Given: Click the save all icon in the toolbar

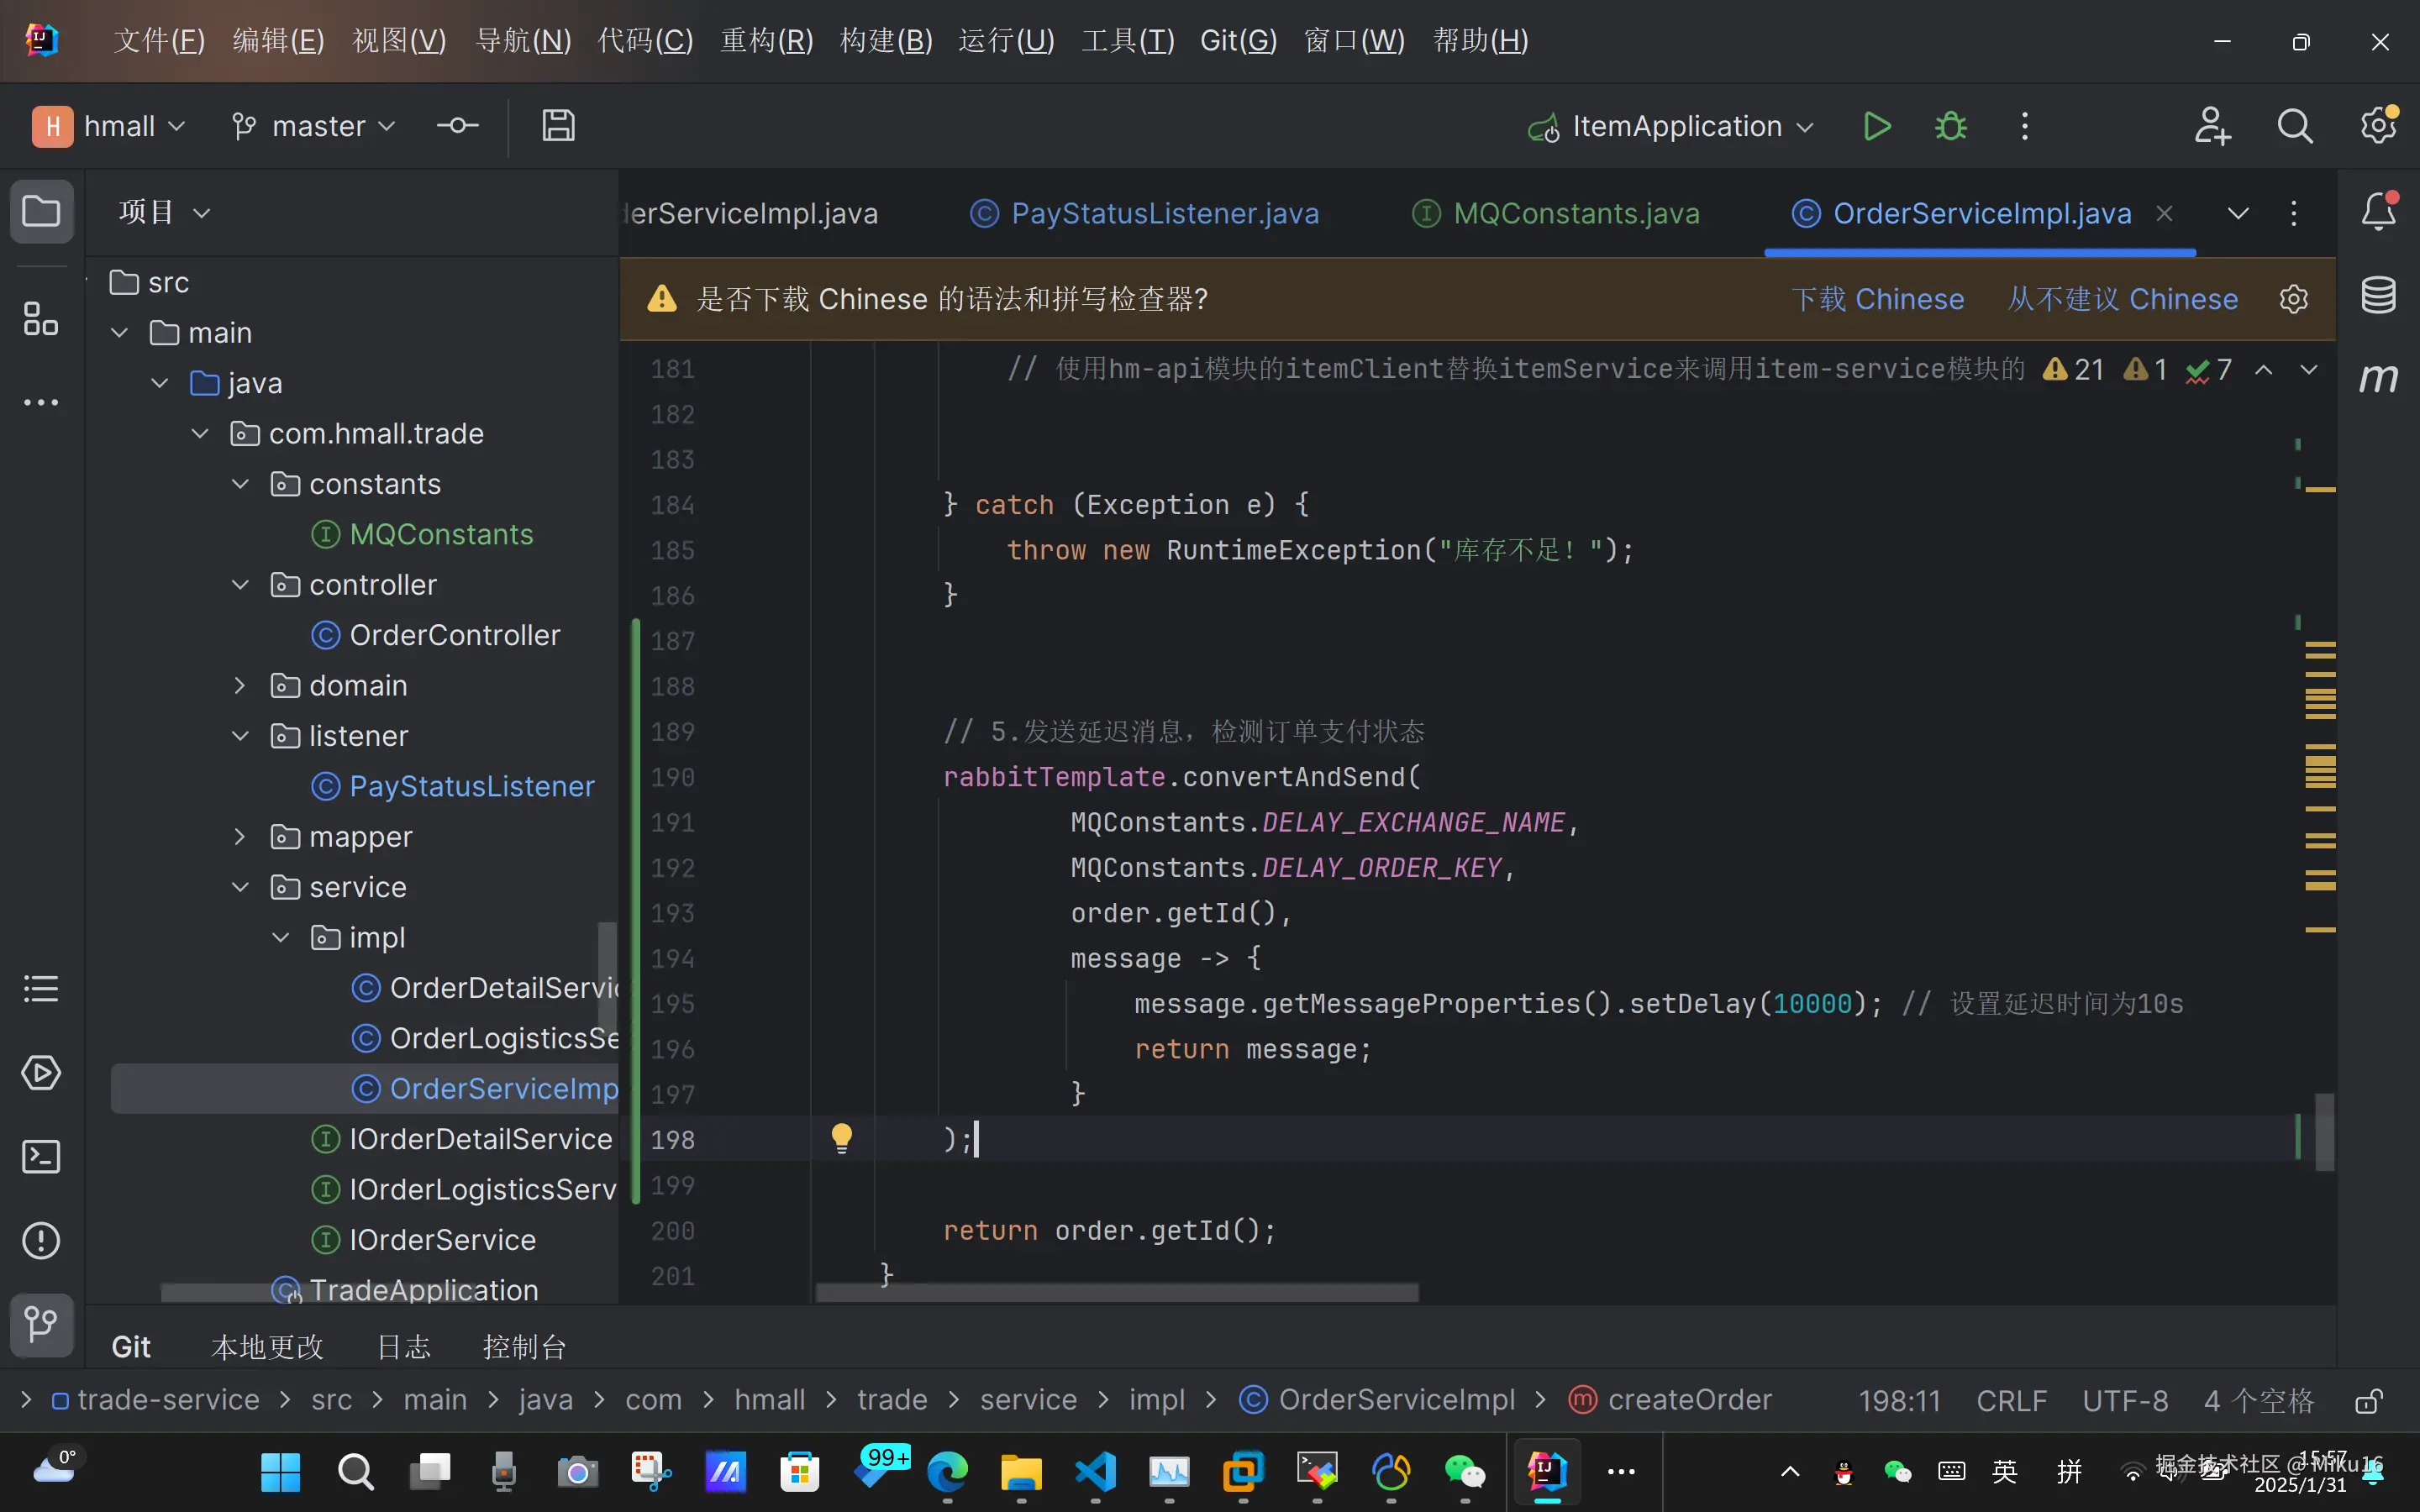Looking at the screenshot, I should (x=558, y=126).
